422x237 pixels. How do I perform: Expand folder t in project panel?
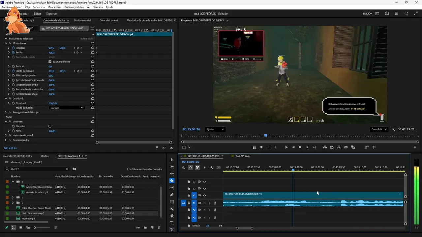point(13,197)
